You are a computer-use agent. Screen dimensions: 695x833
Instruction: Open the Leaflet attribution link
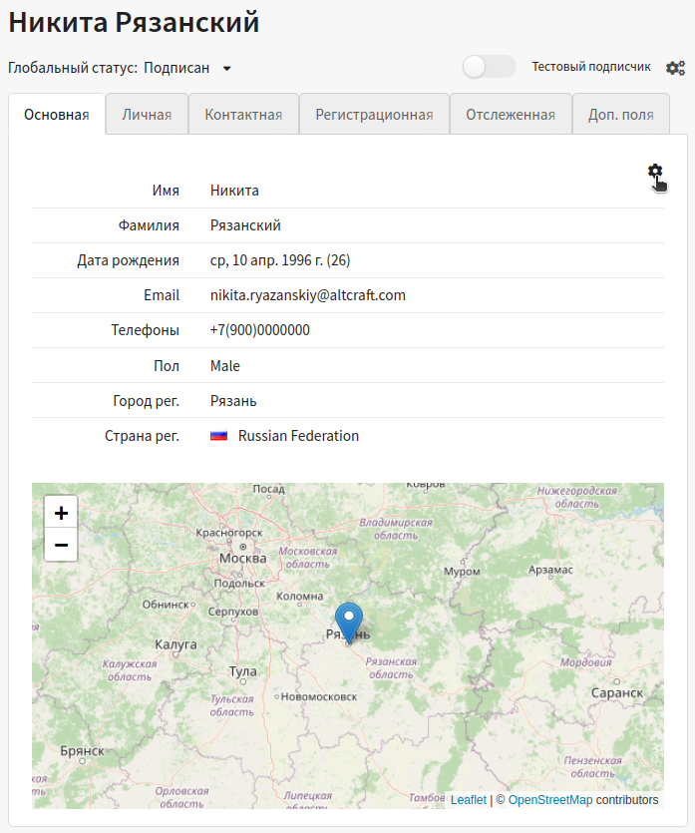click(469, 799)
